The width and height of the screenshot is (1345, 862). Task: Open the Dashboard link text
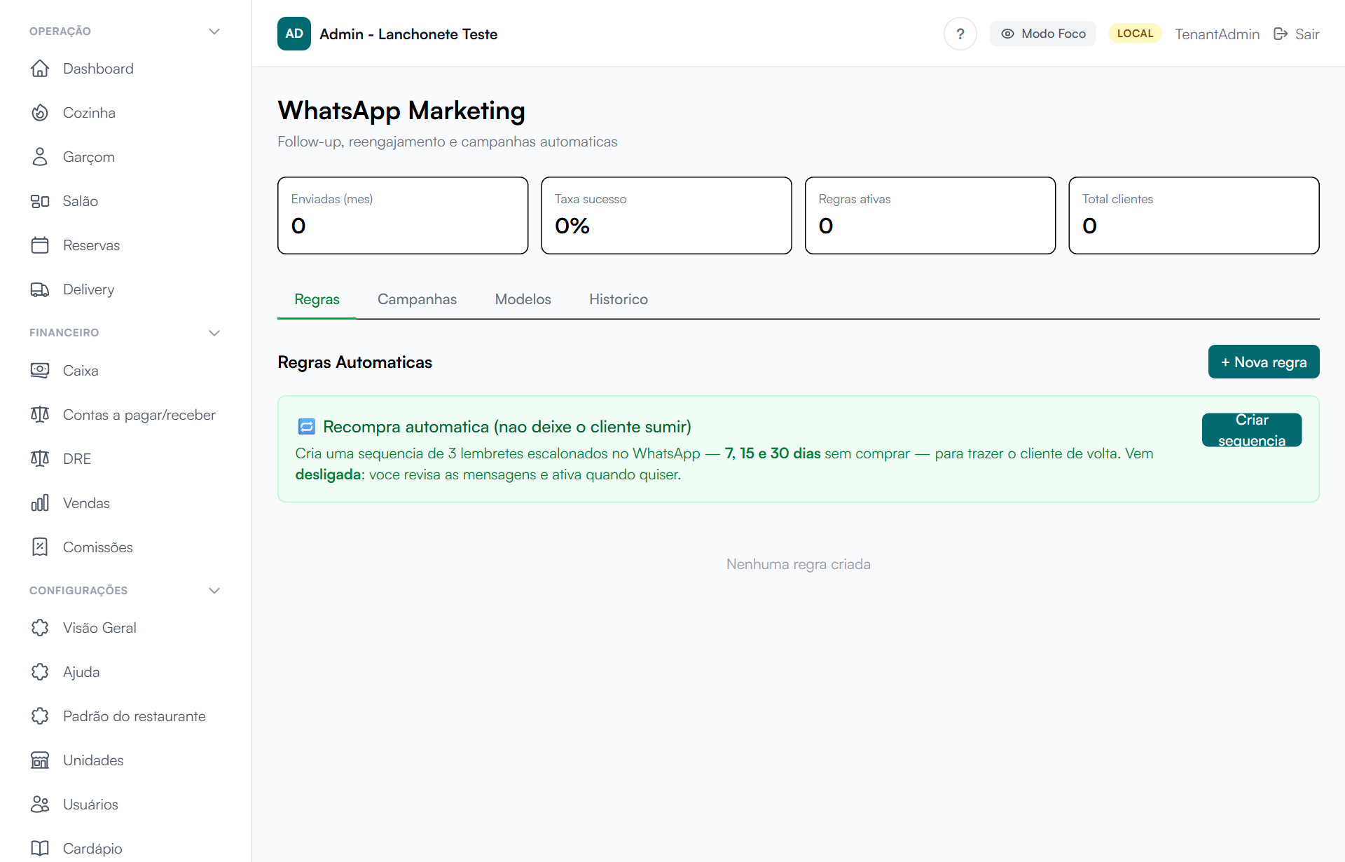coord(98,69)
